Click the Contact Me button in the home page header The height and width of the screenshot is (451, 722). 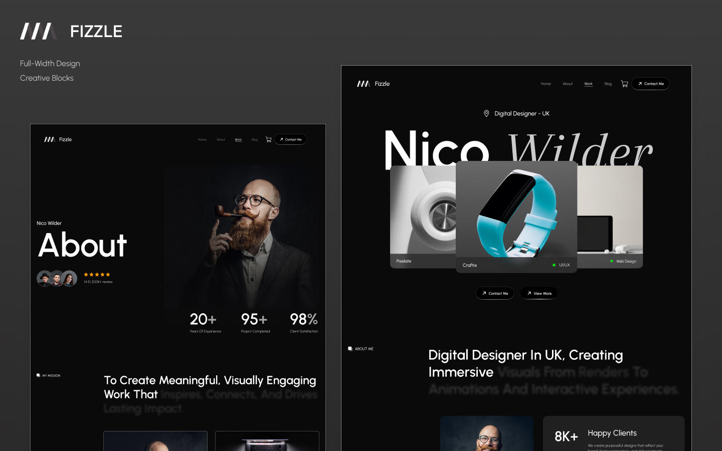(x=651, y=84)
